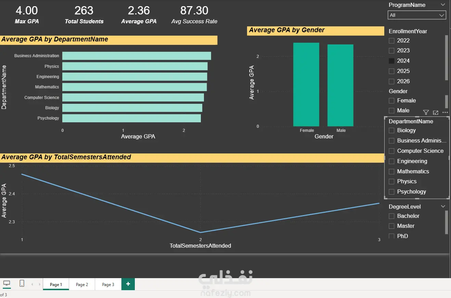Click the TotalSemestersAttended axis label

(201, 246)
